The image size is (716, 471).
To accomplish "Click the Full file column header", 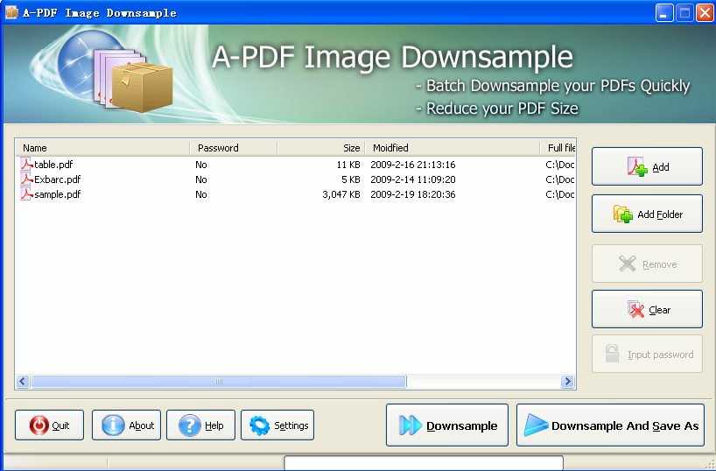I will [x=558, y=148].
